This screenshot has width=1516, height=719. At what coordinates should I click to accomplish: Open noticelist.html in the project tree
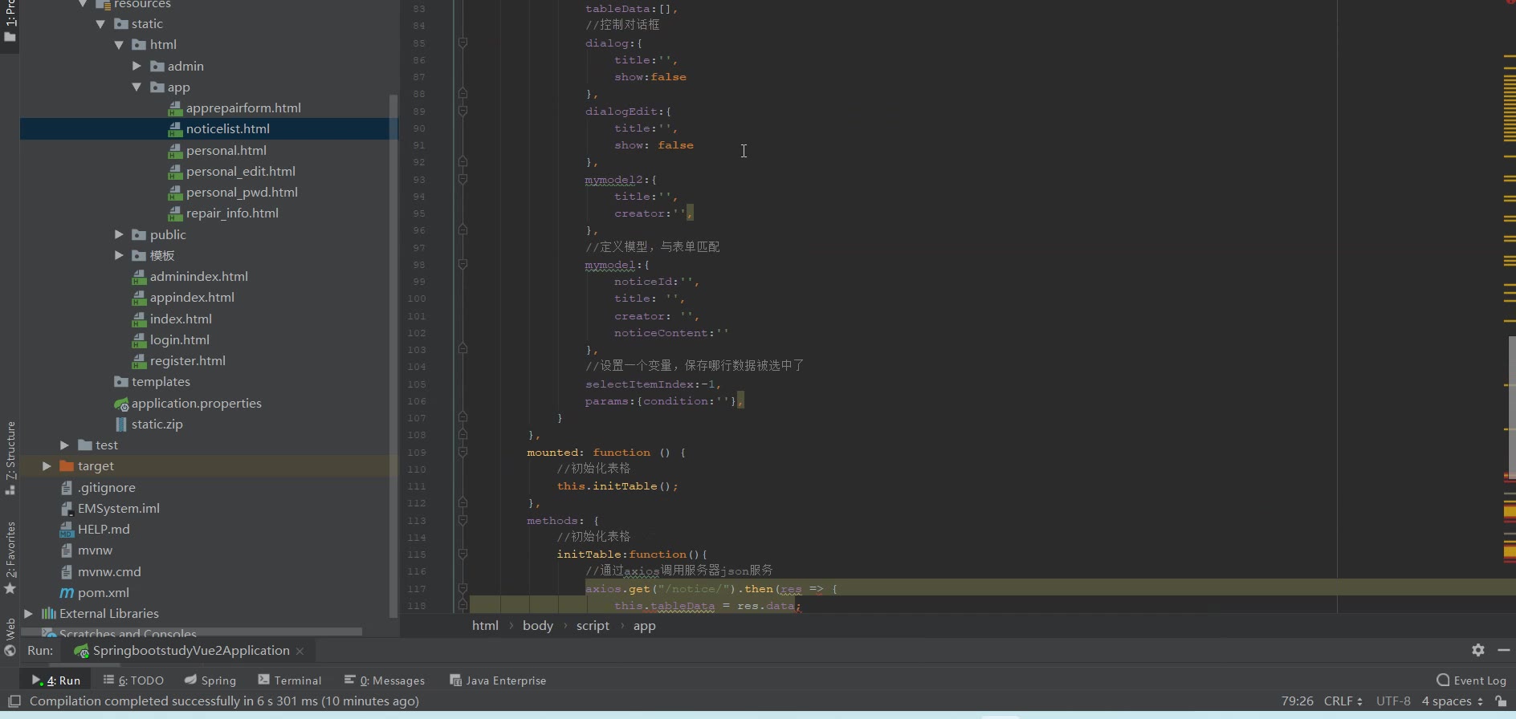pos(227,128)
